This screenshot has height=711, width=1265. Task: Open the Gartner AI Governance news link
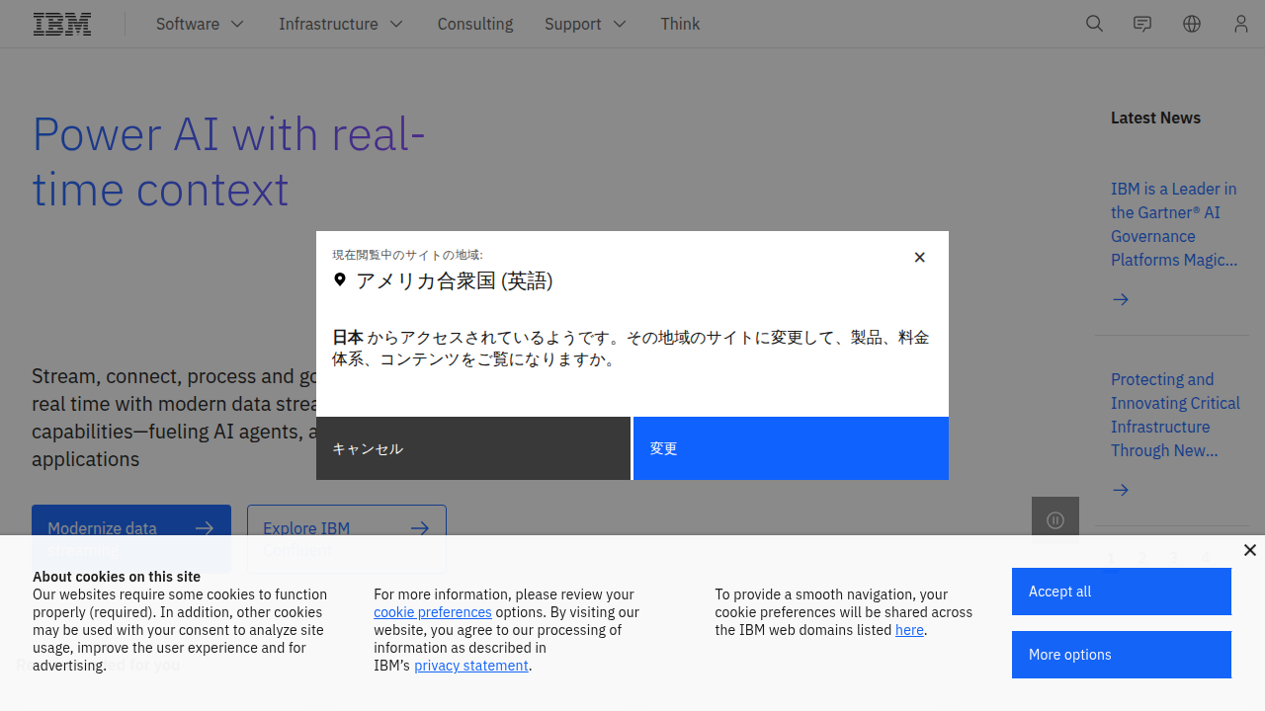coord(1174,224)
